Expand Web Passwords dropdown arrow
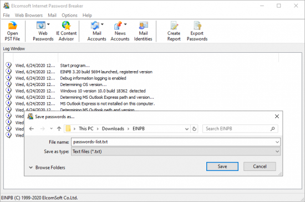 click(x=48, y=24)
